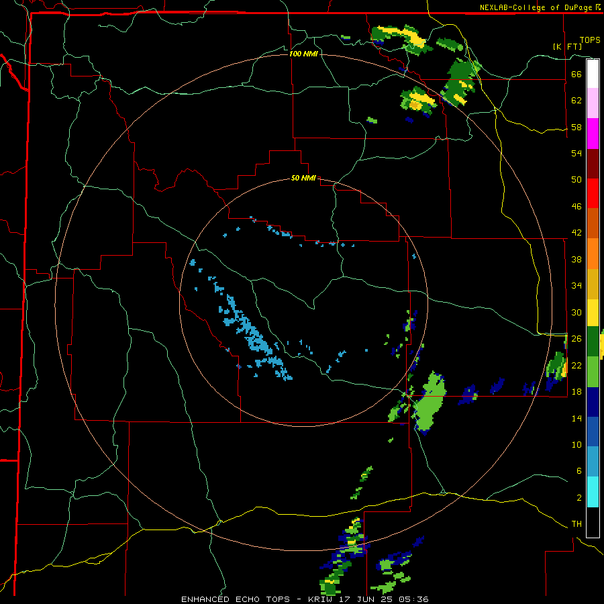
Task: Click the white 66 kft legend swatch
Action: point(593,74)
